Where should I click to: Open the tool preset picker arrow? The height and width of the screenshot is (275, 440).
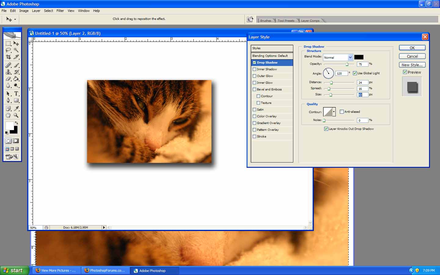[x=15, y=19]
